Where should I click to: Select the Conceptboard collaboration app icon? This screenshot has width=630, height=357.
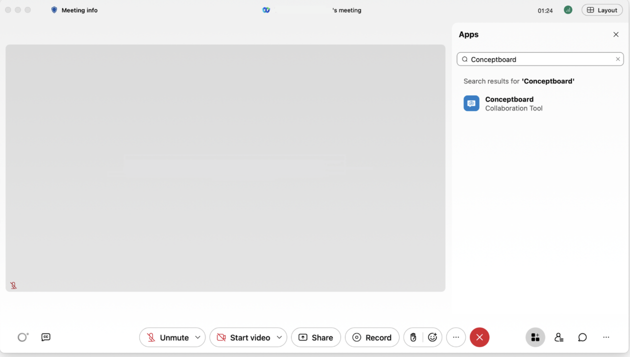471,103
